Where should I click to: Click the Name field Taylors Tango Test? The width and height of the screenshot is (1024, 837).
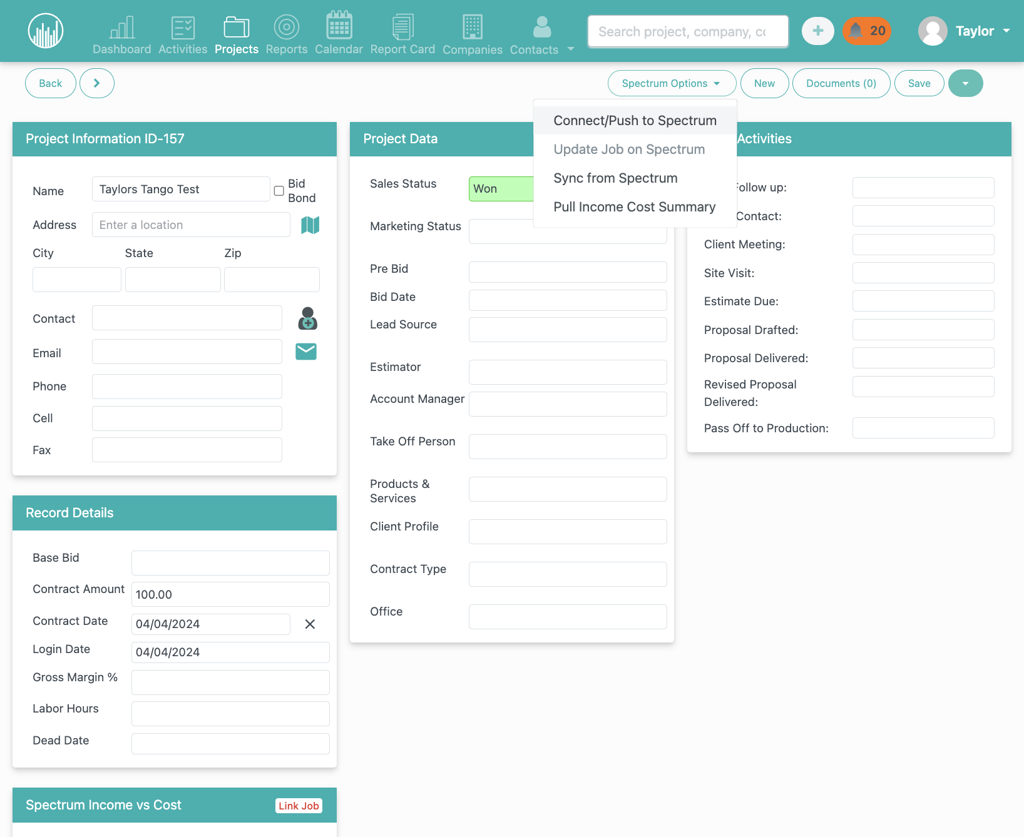click(181, 189)
